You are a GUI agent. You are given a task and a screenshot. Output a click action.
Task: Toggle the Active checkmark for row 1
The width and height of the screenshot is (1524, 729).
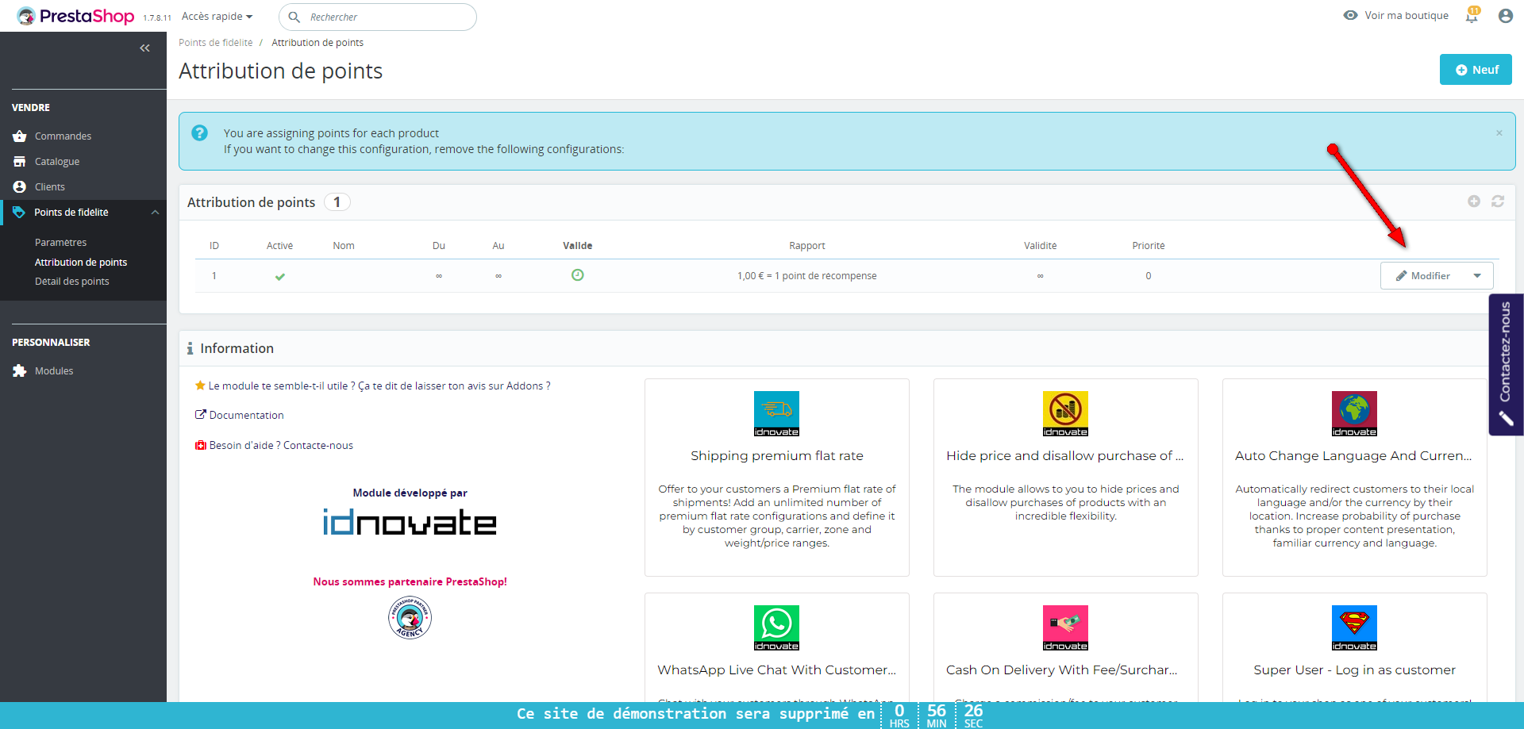[x=280, y=277]
